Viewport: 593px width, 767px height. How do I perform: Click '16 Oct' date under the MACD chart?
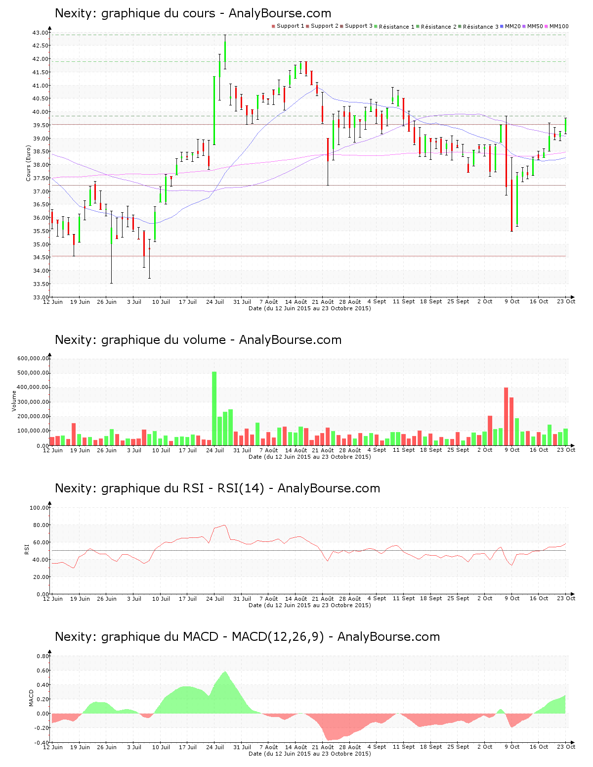[539, 747]
